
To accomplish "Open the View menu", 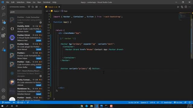I will (x=28, y=2).
